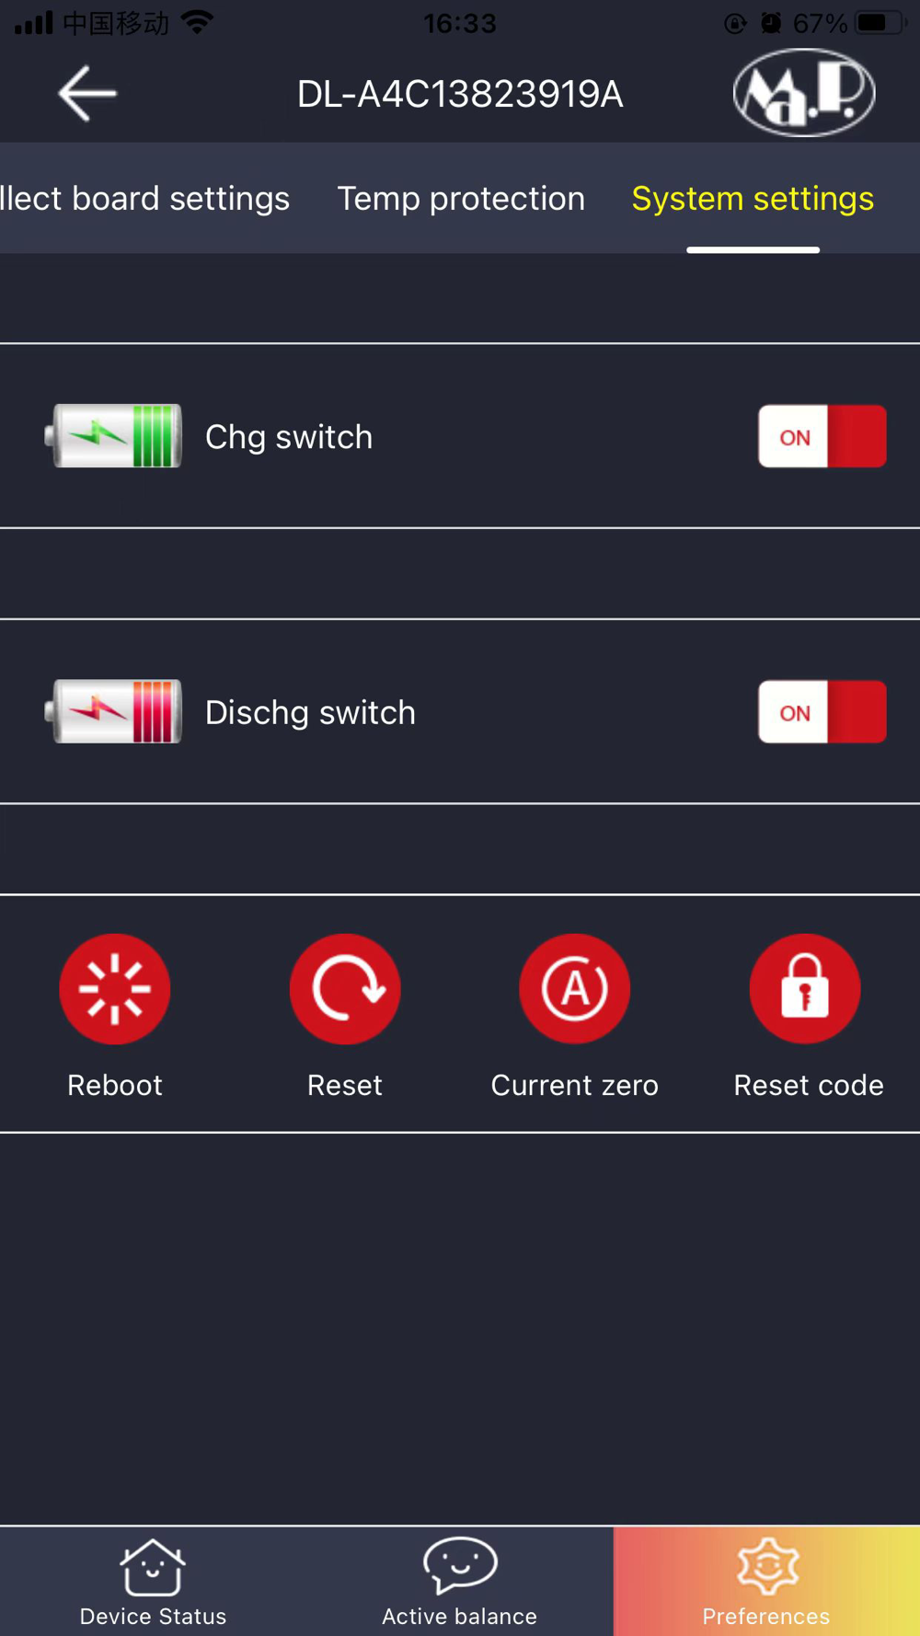Viewport: 920px width, 1636px height.
Task: Tap the Reboot starburst icon
Action: coord(115,989)
